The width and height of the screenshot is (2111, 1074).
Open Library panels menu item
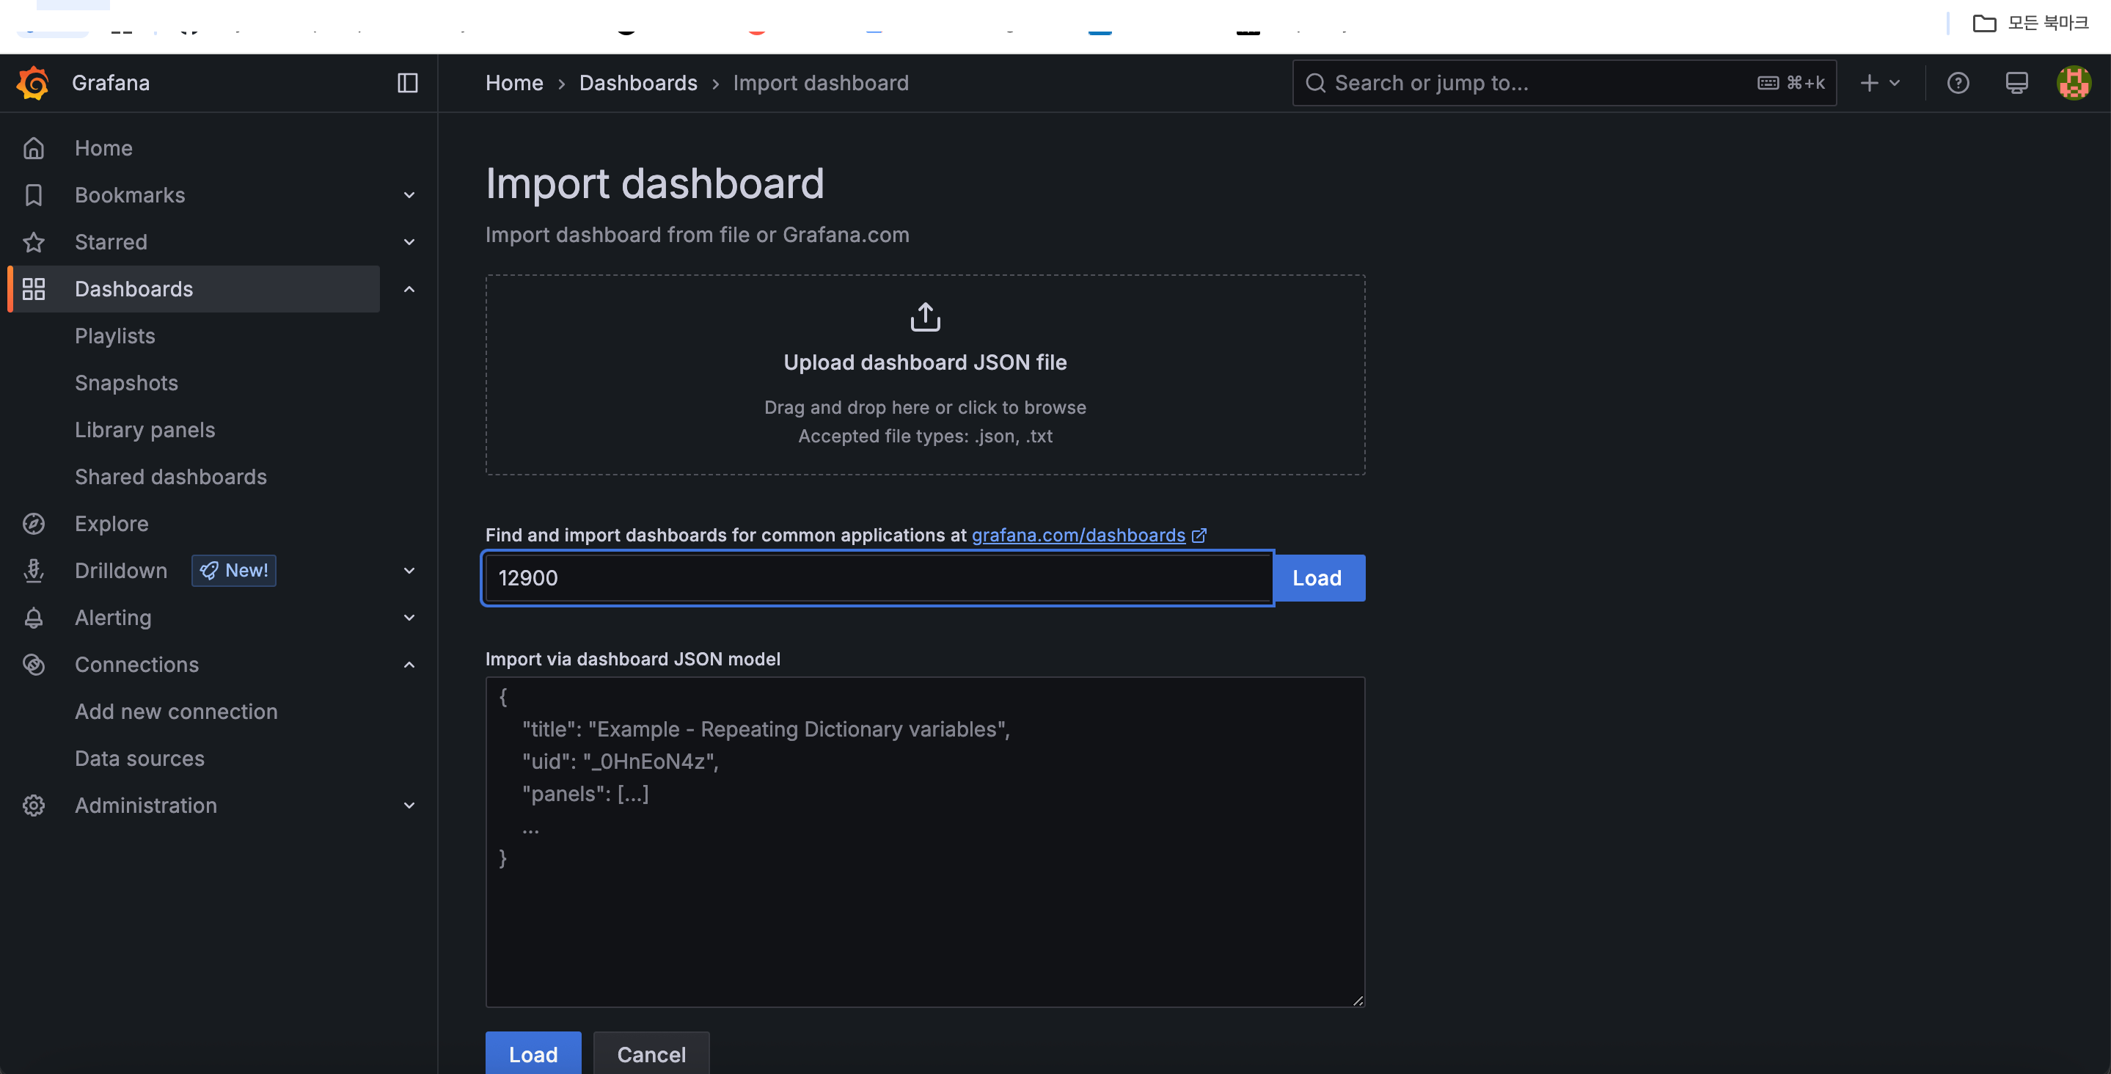[x=145, y=430]
